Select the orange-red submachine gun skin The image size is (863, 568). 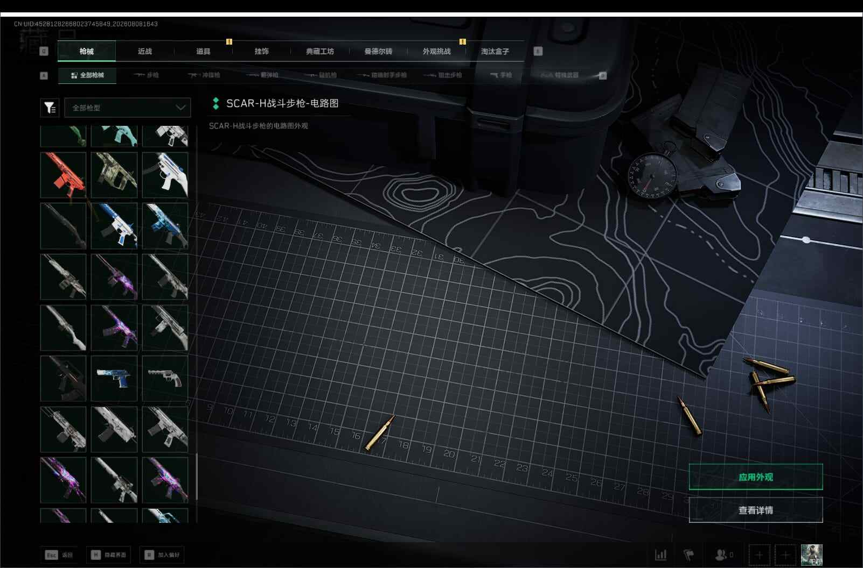[63, 175]
